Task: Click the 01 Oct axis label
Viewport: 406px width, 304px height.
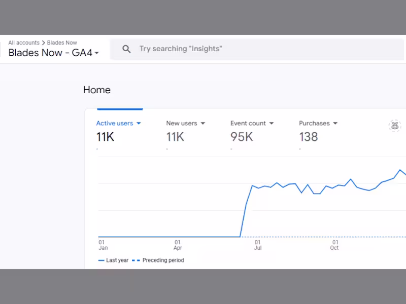Action: (334, 245)
